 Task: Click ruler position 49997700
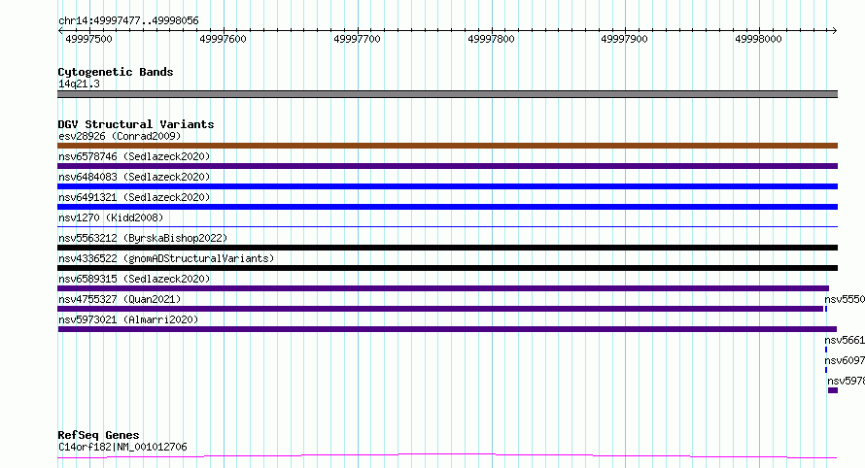[x=357, y=39]
